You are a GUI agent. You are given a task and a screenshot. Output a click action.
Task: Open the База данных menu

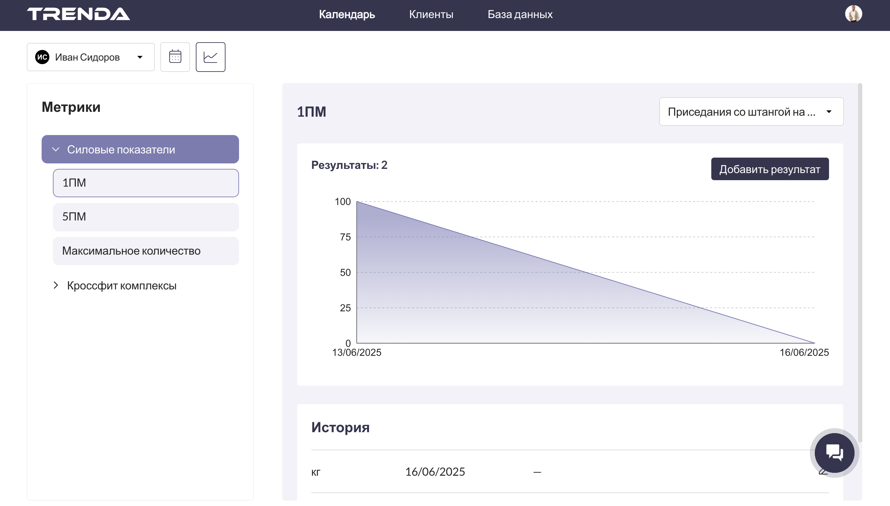[520, 14]
